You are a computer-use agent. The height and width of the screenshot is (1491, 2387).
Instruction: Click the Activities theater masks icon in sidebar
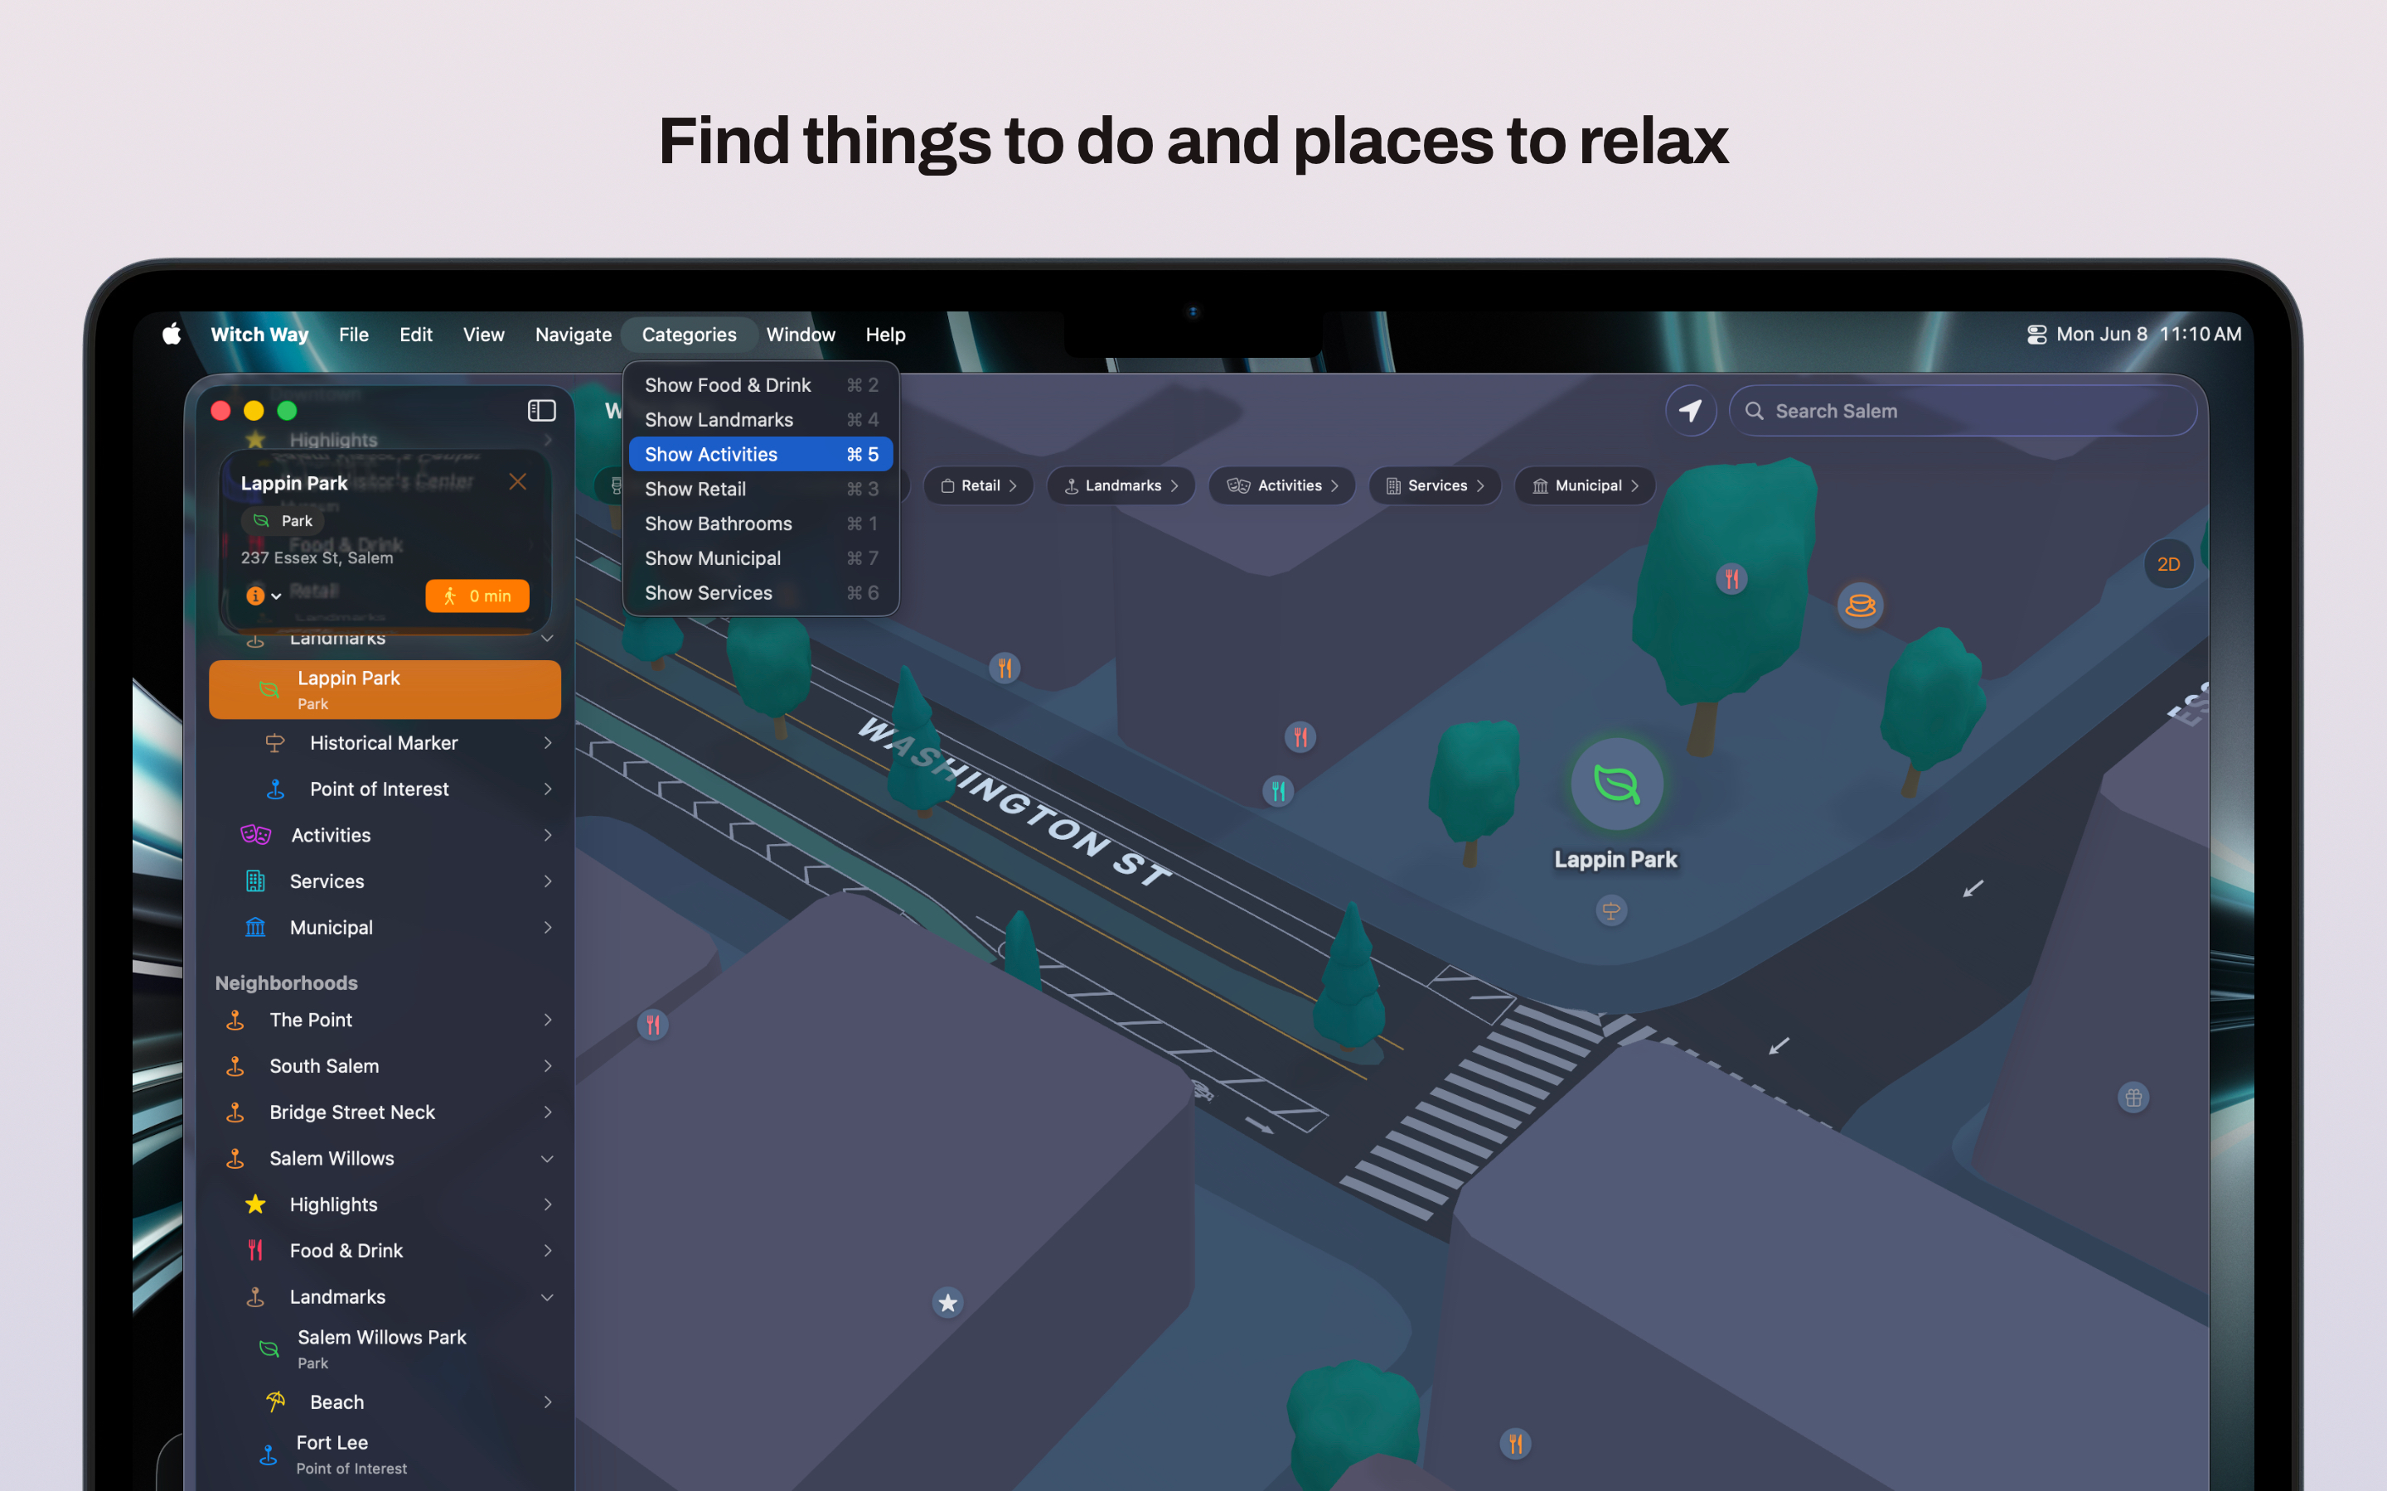(255, 835)
